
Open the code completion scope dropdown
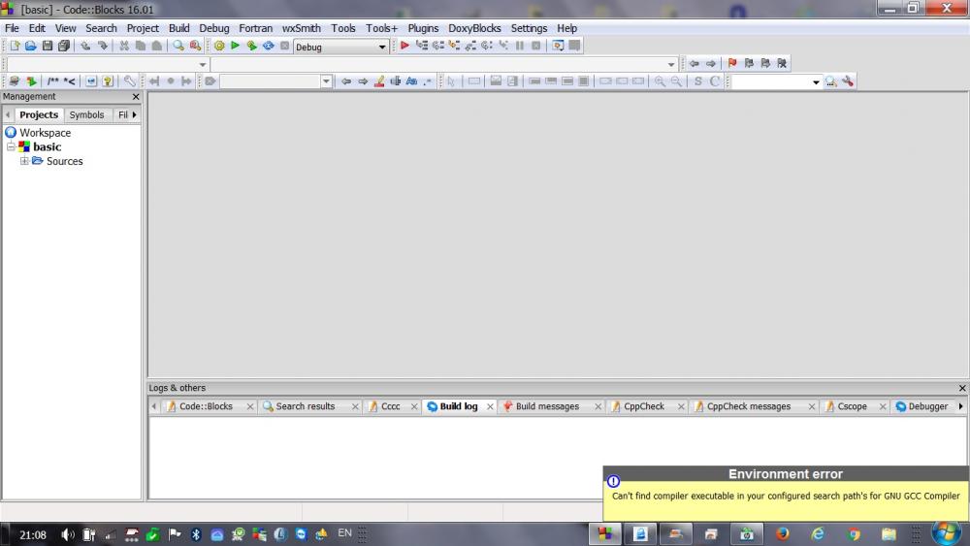(203, 64)
